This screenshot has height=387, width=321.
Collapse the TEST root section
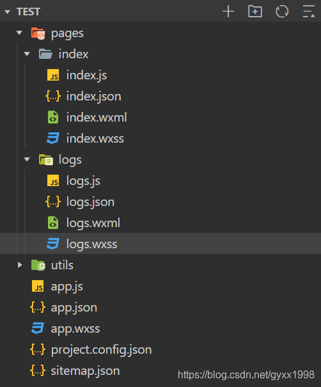(x=7, y=12)
